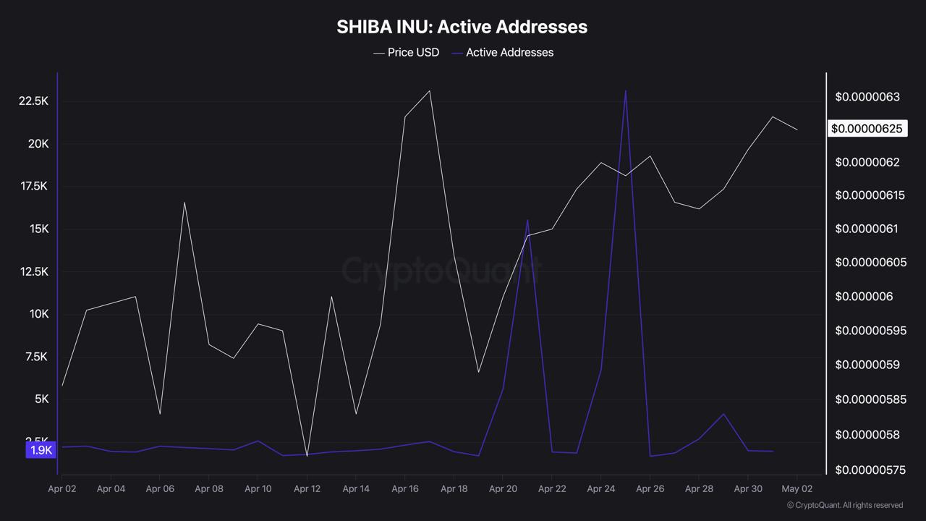Click the Apr 24 date label
The image size is (926, 521).
click(600, 489)
